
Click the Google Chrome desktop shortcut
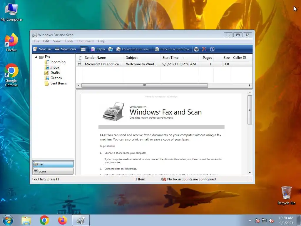tap(11, 75)
